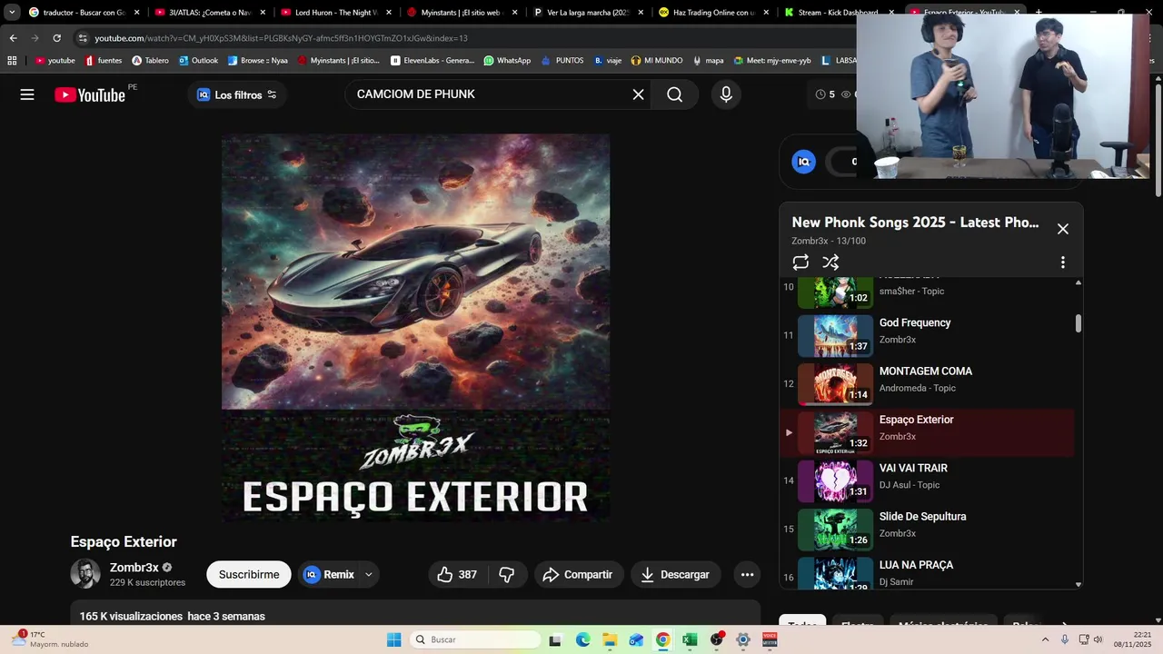Open more actions three-dot menu under video
1163x654 pixels.
tap(747, 574)
